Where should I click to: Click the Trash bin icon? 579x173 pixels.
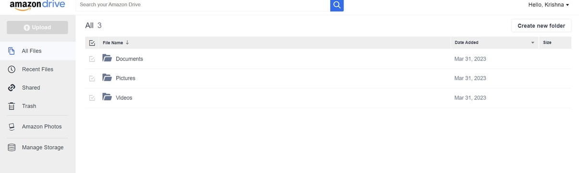12,106
